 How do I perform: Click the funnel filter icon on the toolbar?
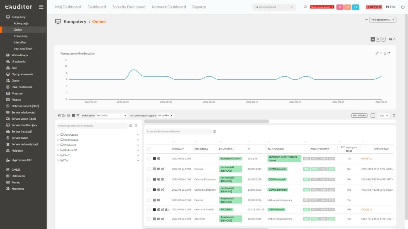[x=78, y=115]
